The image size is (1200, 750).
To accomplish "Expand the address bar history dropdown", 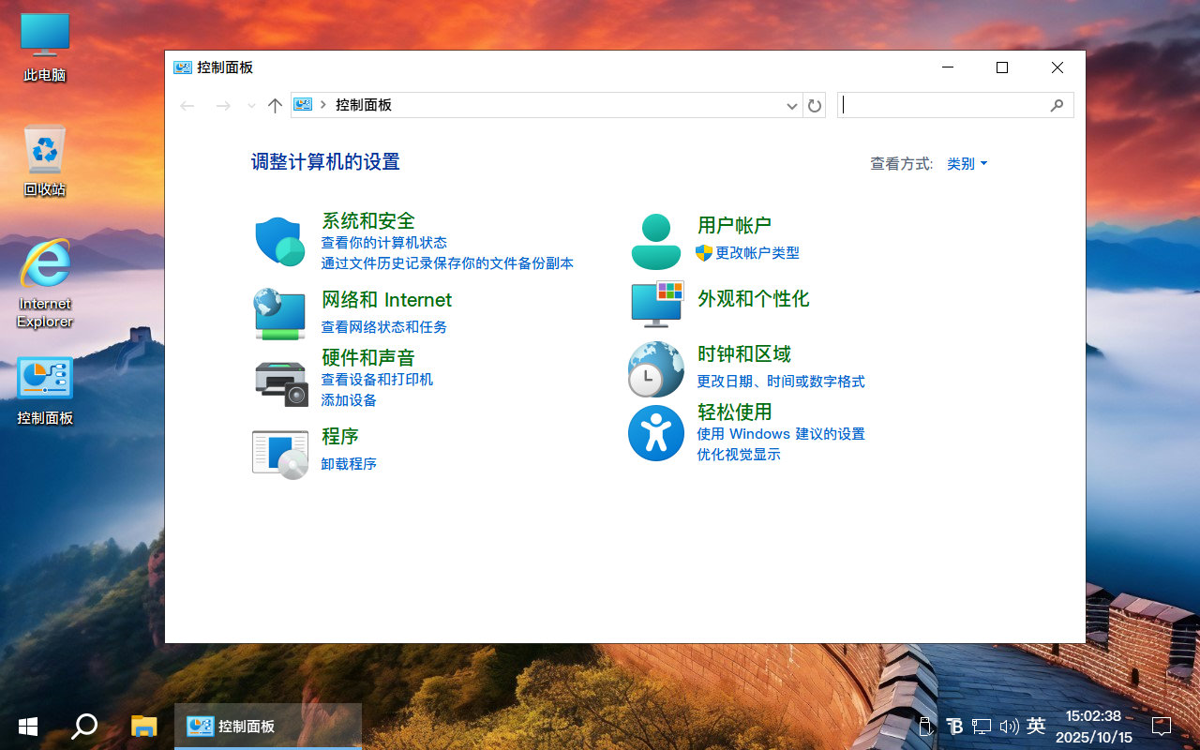I will coord(791,106).
